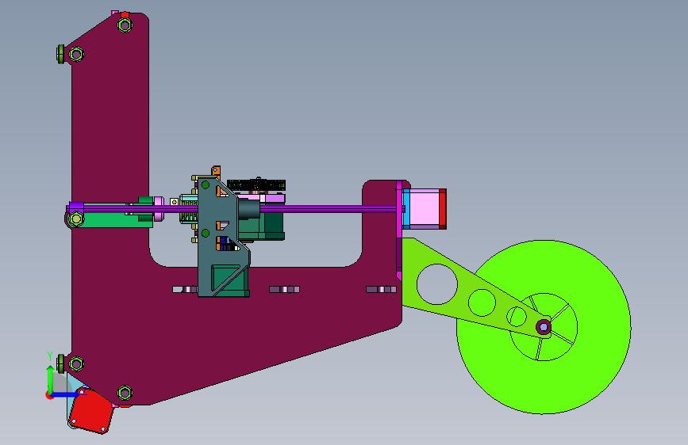Select the upper-left hex nut below the top corner

(76, 55)
